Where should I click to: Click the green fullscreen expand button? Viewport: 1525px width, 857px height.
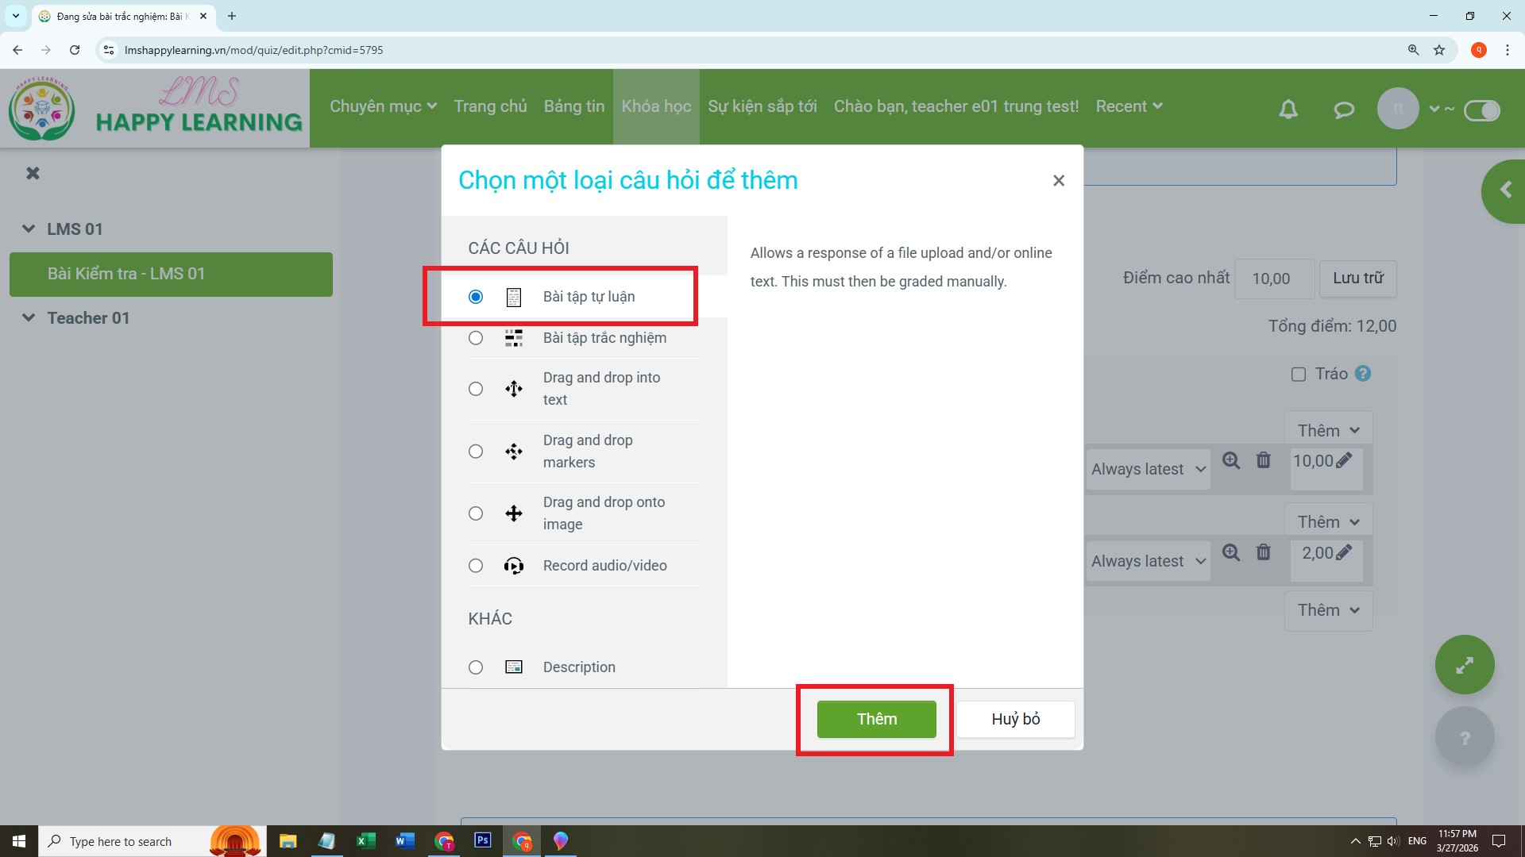click(1464, 665)
